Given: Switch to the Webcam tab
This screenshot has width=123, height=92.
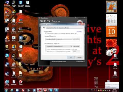Looking at the screenshot, I should click(49, 28).
